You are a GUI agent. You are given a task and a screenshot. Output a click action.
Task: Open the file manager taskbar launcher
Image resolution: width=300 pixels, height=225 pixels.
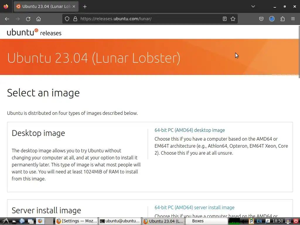tap(14, 221)
